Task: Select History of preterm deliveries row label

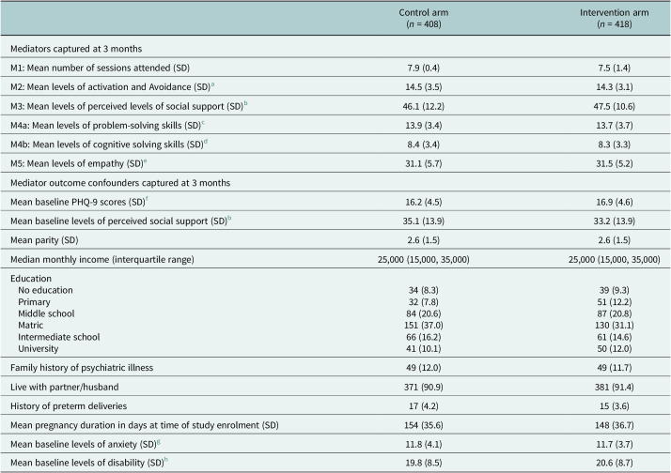Action: (69, 406)
